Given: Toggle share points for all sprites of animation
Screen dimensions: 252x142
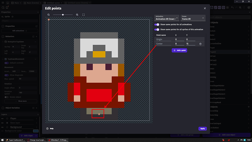Looking at the screenshot, I should point(157,30).
